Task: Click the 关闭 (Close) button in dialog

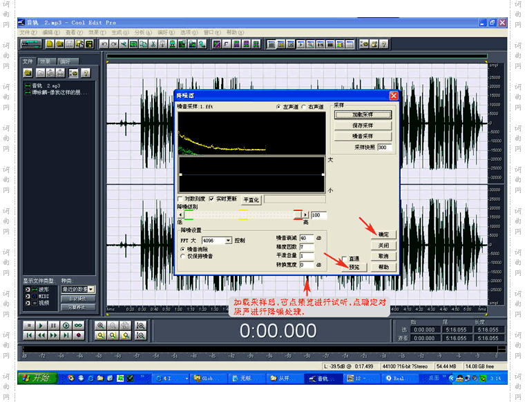Action: [x=383, y=245]
